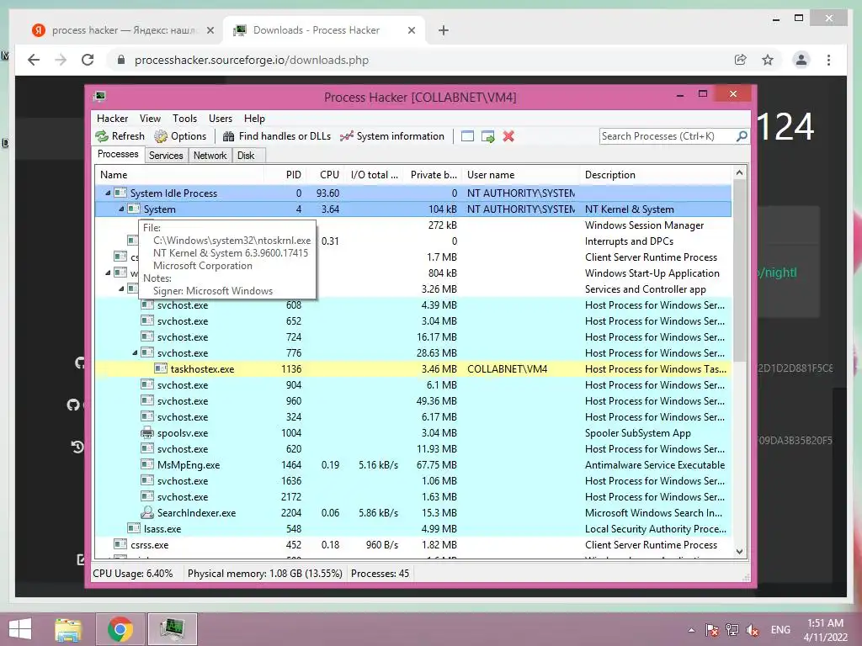Click the lsass.exe process icon
Viewport: 862px width, 646px height.
tap(134, 528)
